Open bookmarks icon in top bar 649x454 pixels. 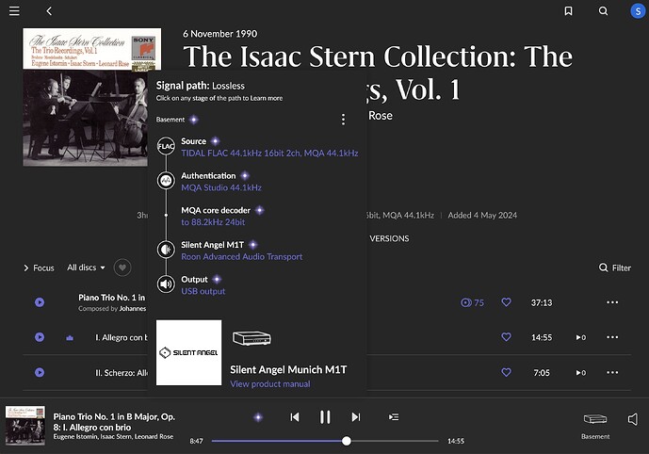[x=569, y=11]
